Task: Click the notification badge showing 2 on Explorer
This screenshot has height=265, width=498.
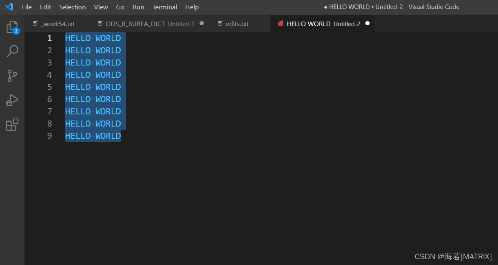Action: [16, 31]
